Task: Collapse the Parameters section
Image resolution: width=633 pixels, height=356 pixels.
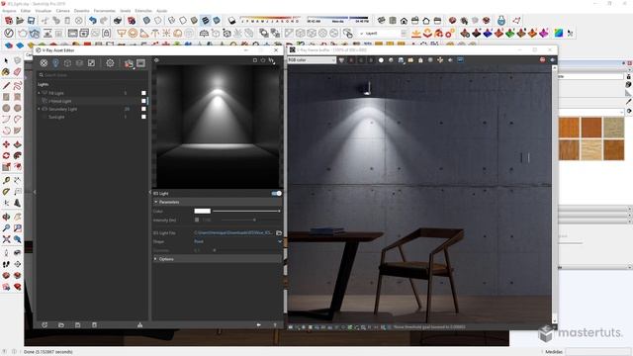Action: pyautogui.click(x=156, y=202)
